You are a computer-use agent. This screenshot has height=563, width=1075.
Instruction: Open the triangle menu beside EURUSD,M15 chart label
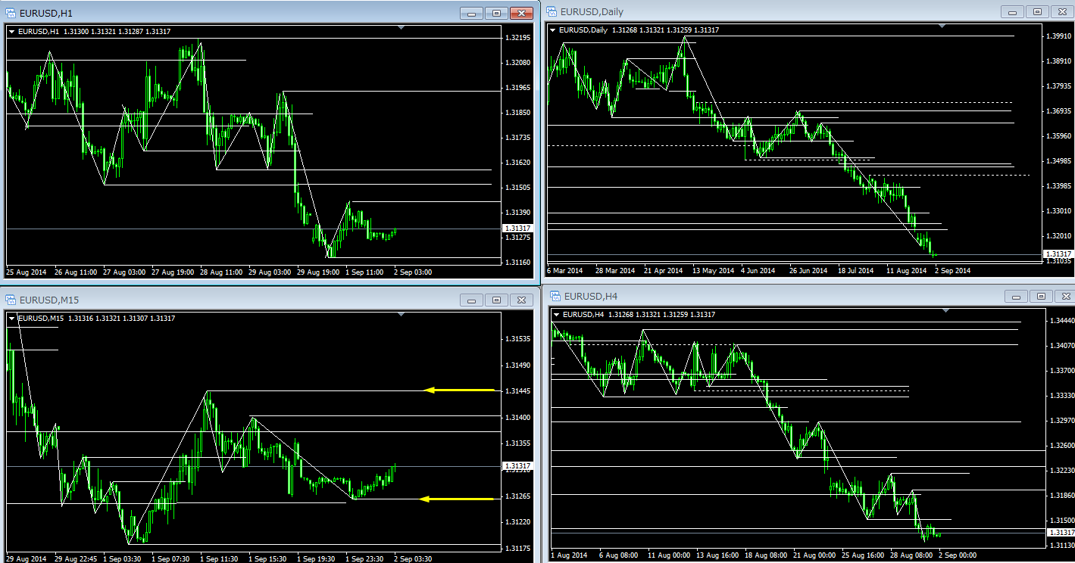coord(12,319)
